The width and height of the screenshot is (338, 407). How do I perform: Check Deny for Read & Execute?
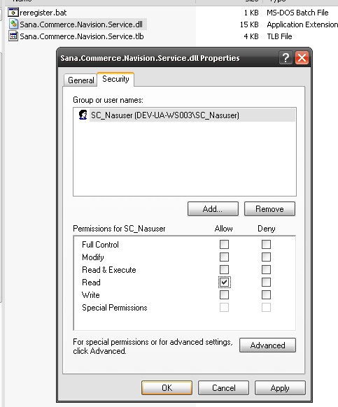tap(266, 269)
